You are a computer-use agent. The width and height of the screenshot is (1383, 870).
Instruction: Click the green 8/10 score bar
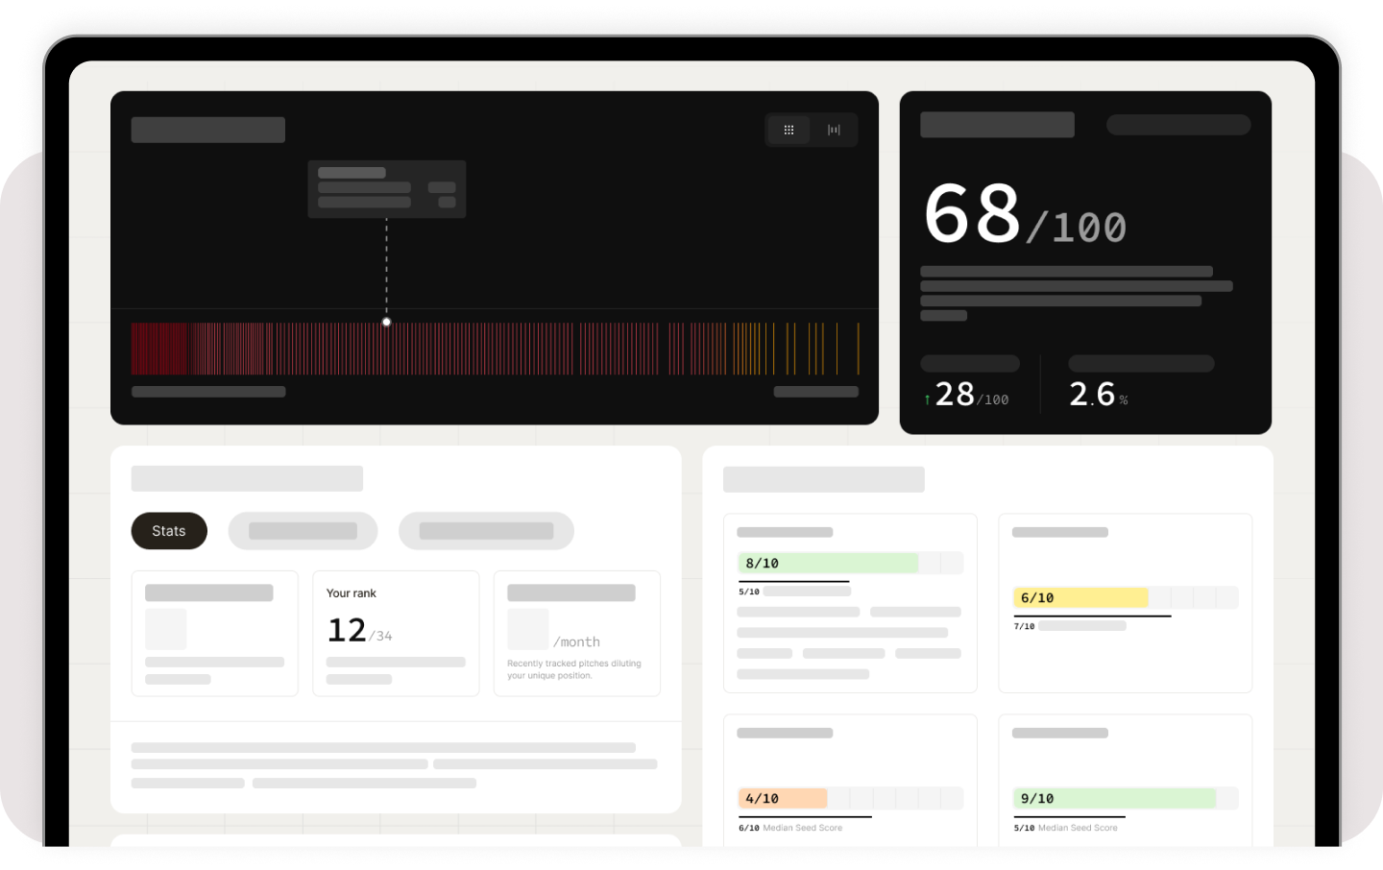828,563
